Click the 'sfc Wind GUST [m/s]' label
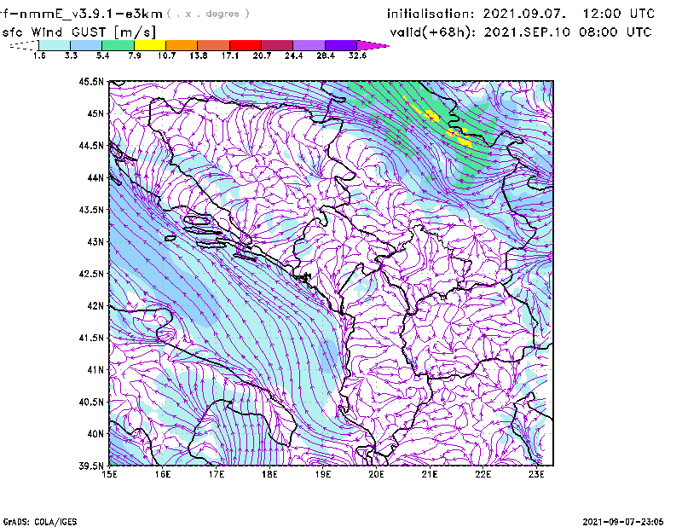The height and width of the screenshot is (527, 682). [70, 32]
